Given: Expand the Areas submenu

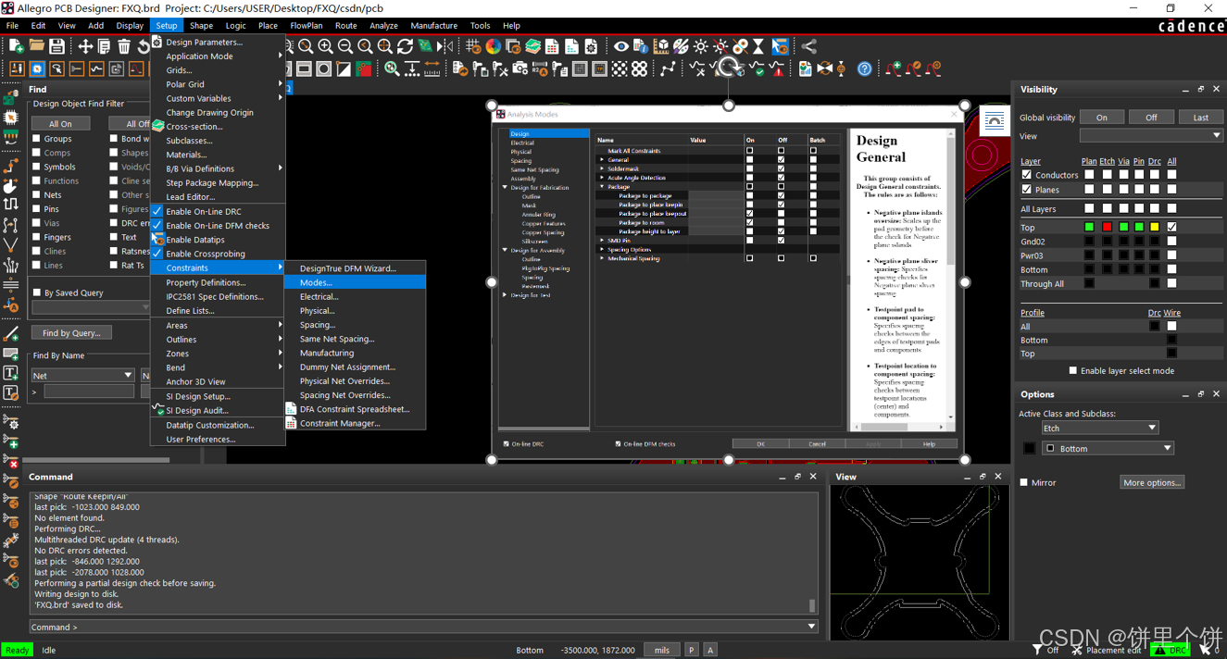Looking at the screenshot, I should click(x=218, y=325).
